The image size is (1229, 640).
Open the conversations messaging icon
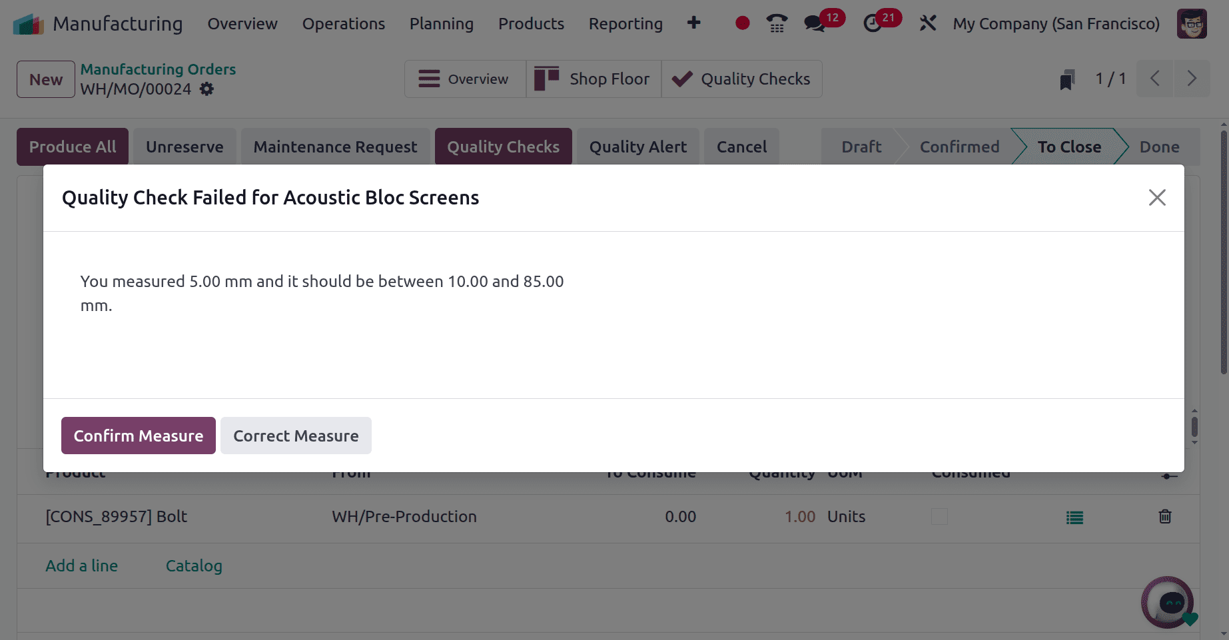[814, 23]
